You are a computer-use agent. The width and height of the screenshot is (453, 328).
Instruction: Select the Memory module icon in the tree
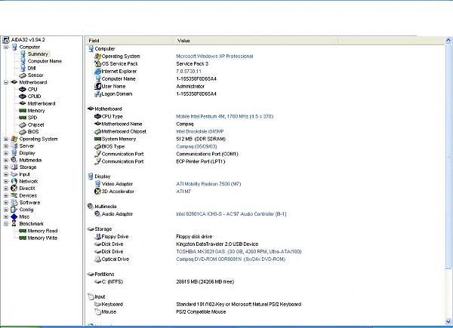(x=23, y=111)
